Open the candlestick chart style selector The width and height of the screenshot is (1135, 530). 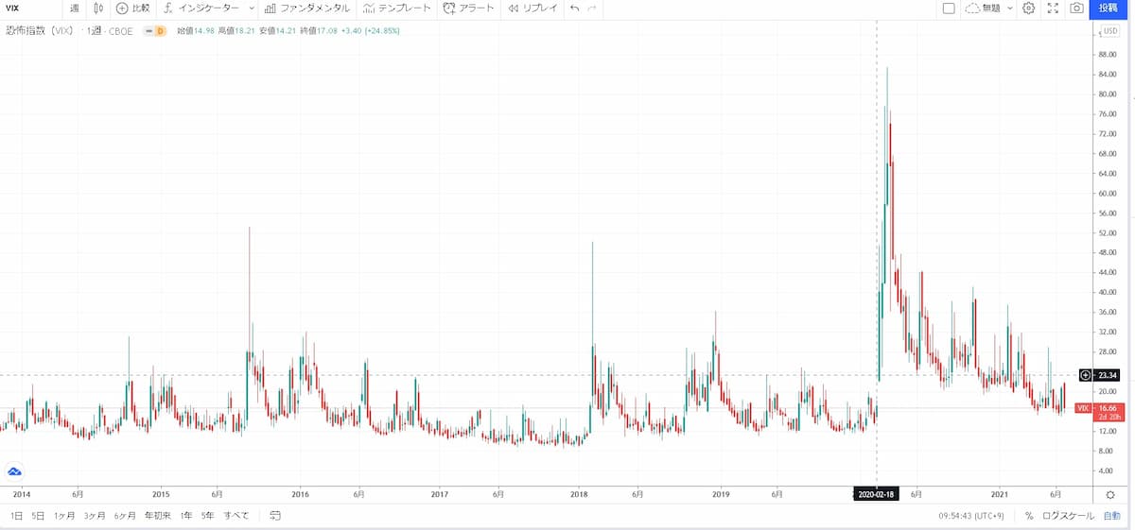pyautogui.click(x=98, y=9)
